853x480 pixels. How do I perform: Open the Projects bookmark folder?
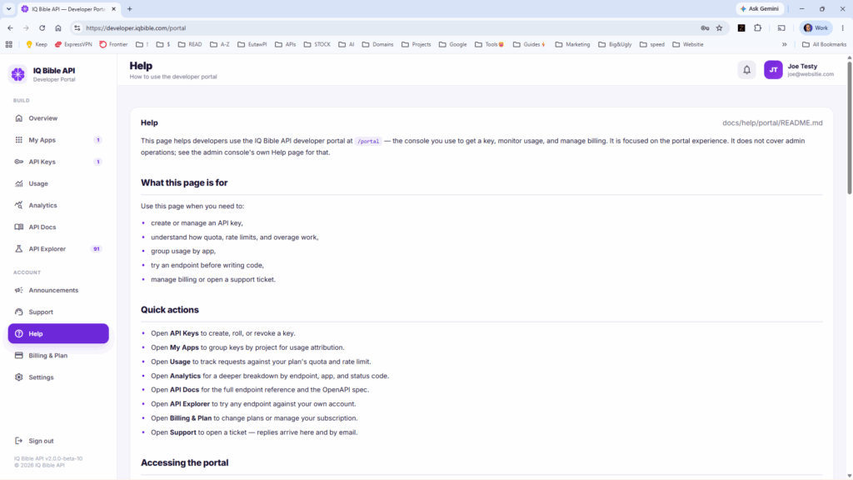click(x=417, y=45)
